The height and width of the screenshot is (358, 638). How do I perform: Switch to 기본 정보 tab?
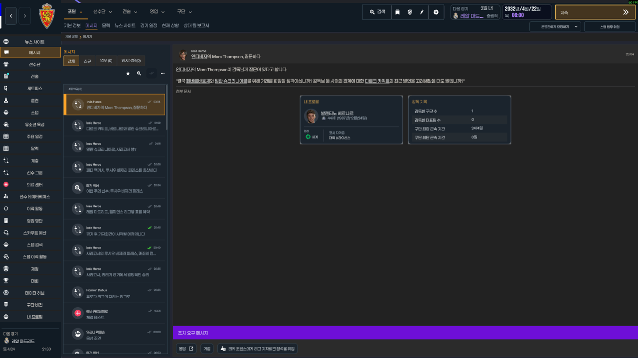pyautogui.click(x=72, y=25)
